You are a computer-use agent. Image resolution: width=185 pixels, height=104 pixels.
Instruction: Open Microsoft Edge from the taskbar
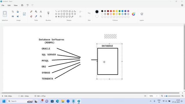pyautogui.click(x=58, y=101)
